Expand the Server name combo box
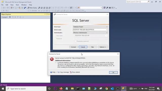The width and height of the screenshot is (162, 91). pos(107,30)
